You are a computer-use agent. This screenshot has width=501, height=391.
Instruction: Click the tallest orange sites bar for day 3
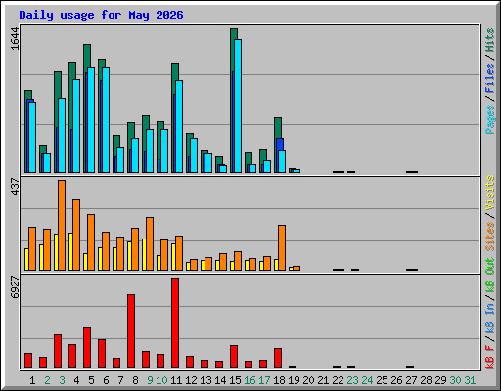62,225
